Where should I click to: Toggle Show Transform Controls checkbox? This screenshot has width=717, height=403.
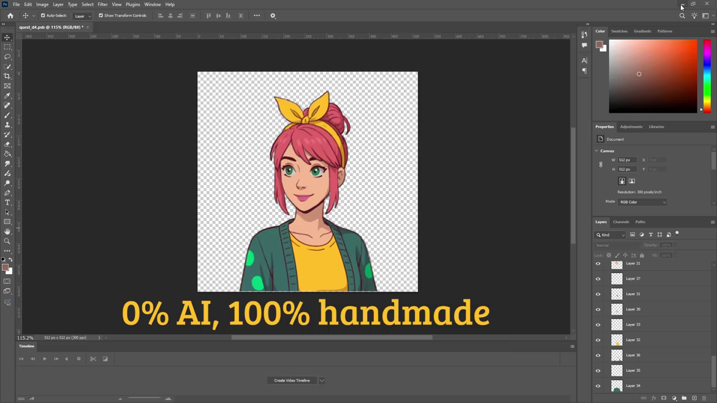pos(101,15)
